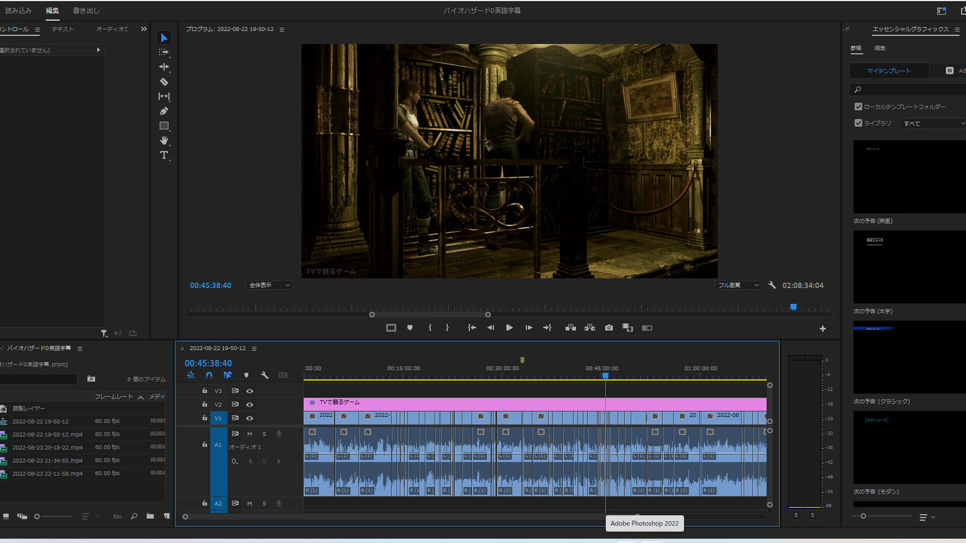This screenshot has width=966, height=543.
Task: Go to Out point
Action: pyautogui.click(x=547, y=328)
